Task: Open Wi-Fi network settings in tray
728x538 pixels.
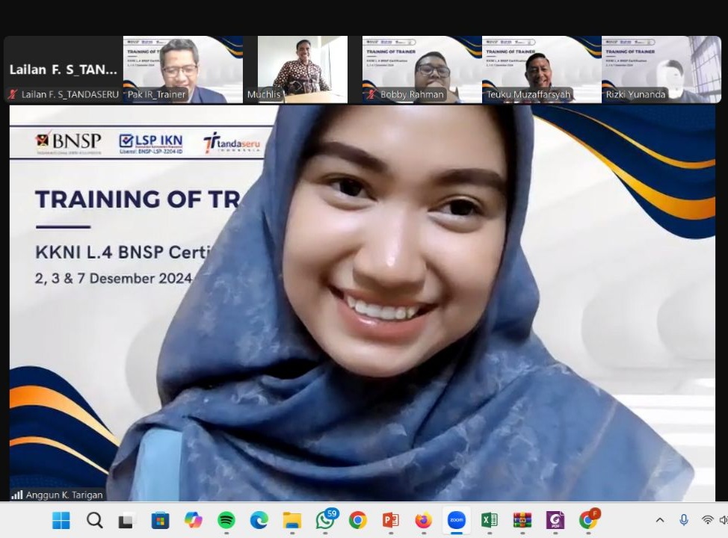Action: 706,520
